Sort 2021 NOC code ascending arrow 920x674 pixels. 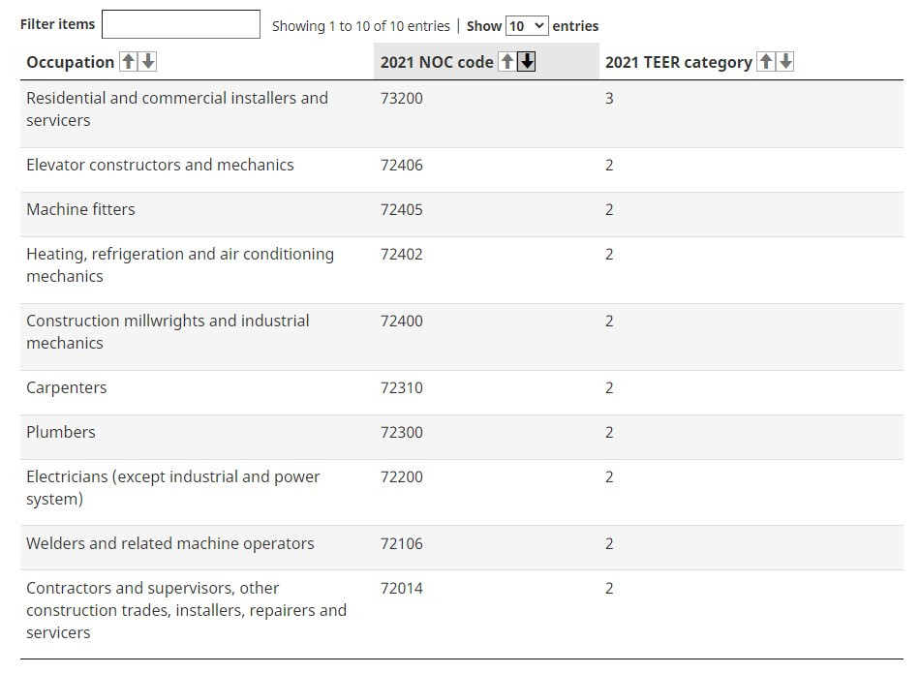tap(506, 62)
